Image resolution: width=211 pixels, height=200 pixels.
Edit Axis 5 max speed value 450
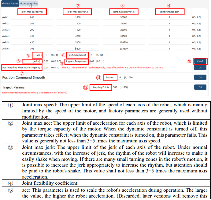(32, 42)
